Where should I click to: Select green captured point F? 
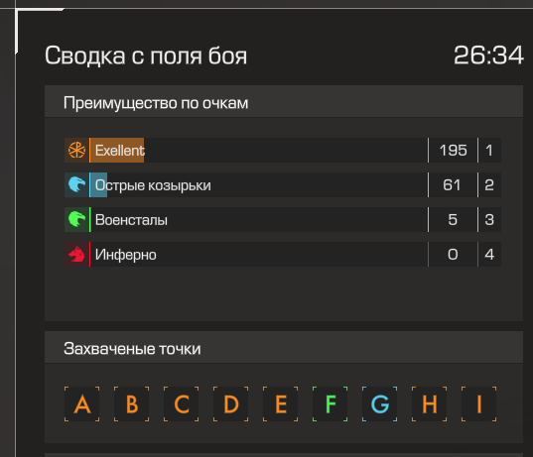point(331,404)
